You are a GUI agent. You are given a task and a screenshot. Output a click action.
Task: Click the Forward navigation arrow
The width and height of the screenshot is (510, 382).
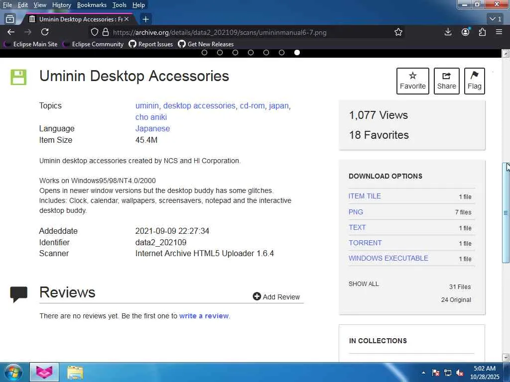[x=28, y=32]
